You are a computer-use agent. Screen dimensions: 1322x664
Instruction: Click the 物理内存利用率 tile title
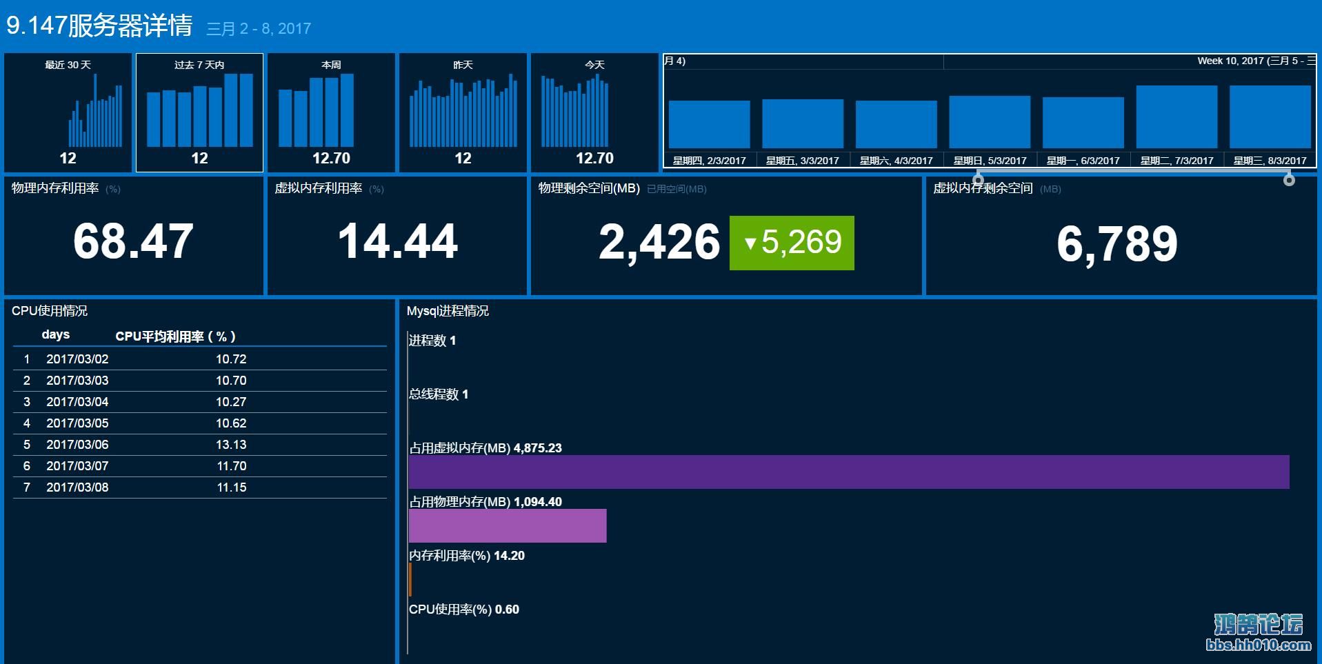pyautogui.click(x=55, y=188)
